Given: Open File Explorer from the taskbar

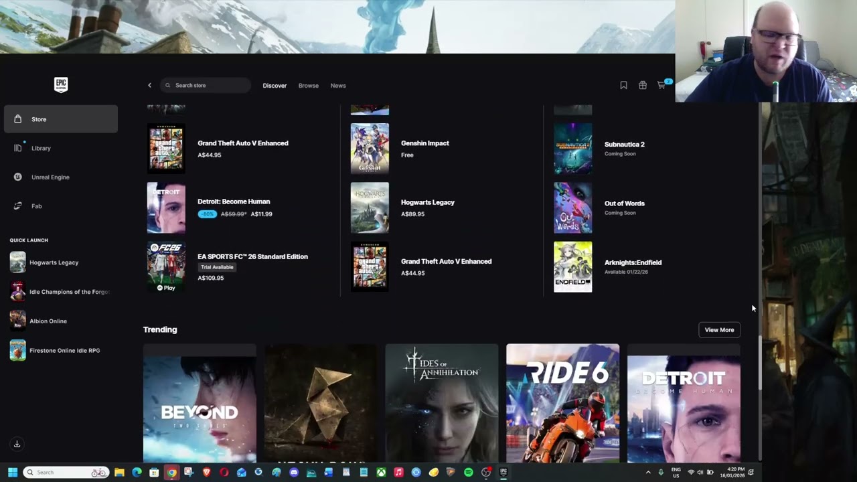Looking at the screenshot, I should click(x=119, y=472).
